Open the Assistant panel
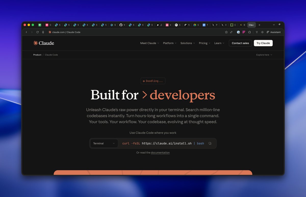This screenshot has height=197, width=306. tap(274, 32)
